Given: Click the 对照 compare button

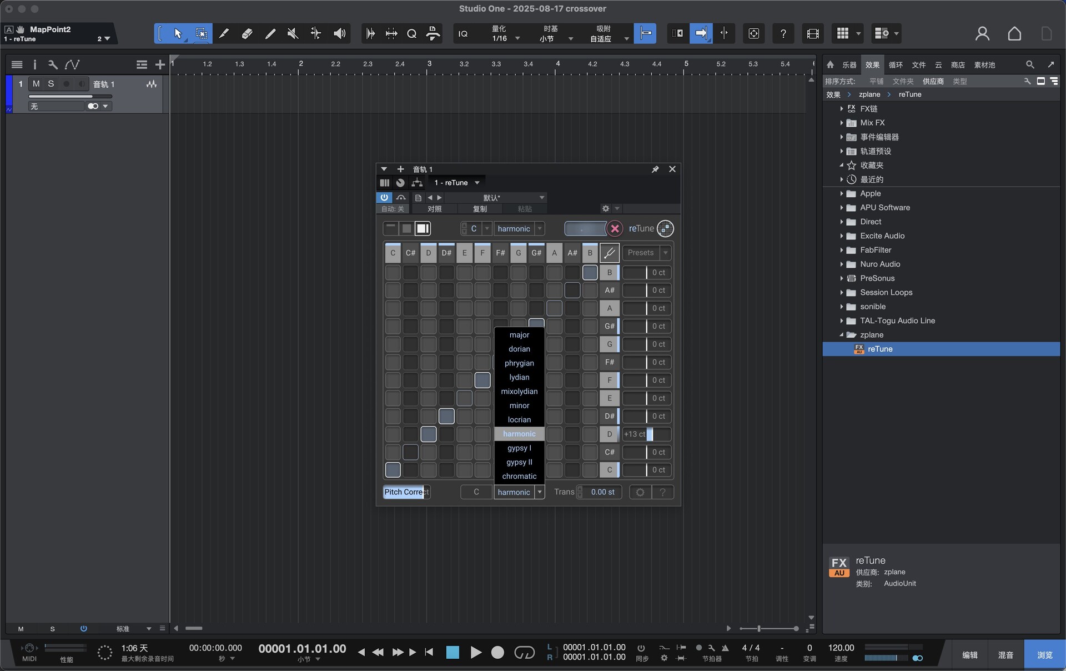Looking at the screenshot, I should [435, 209].
